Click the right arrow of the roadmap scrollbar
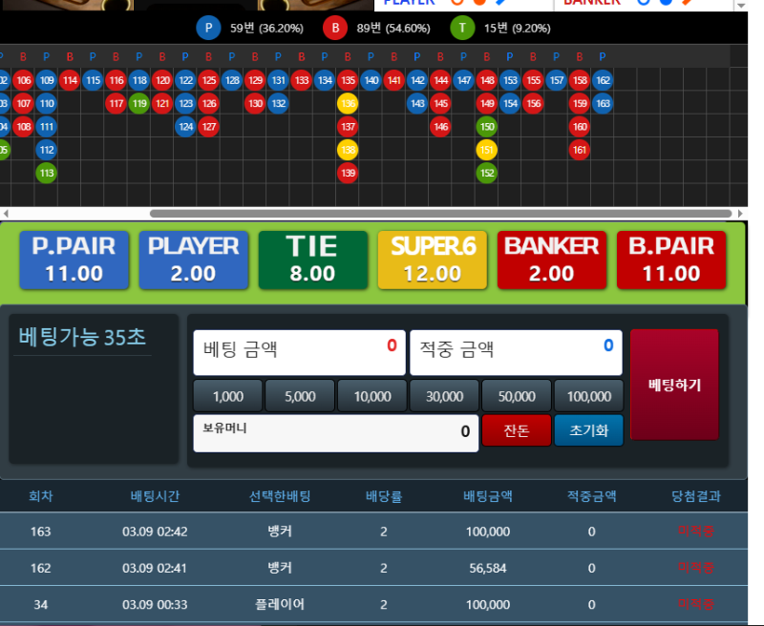 (x=740, y=214)
